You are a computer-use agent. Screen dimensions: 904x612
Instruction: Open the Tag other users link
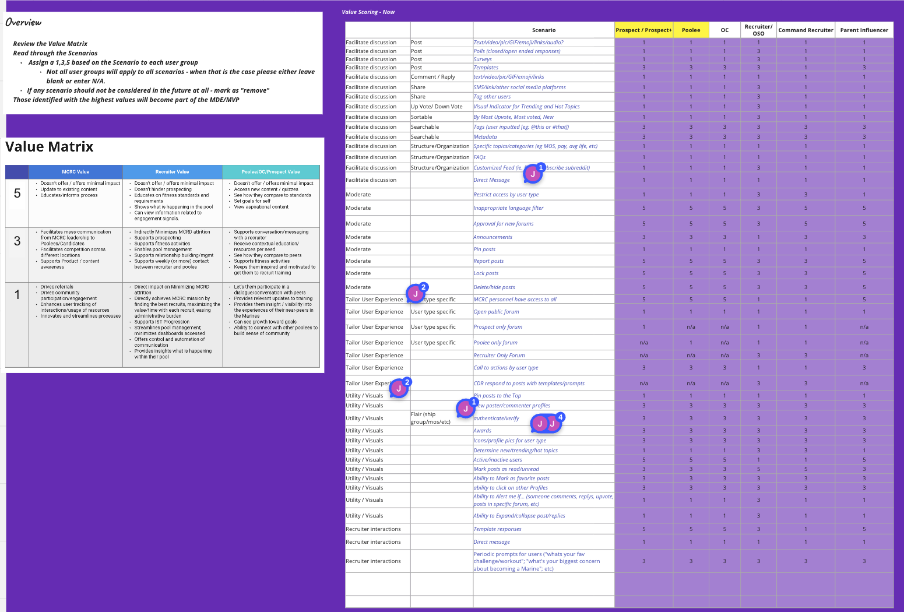pos(492,97)
